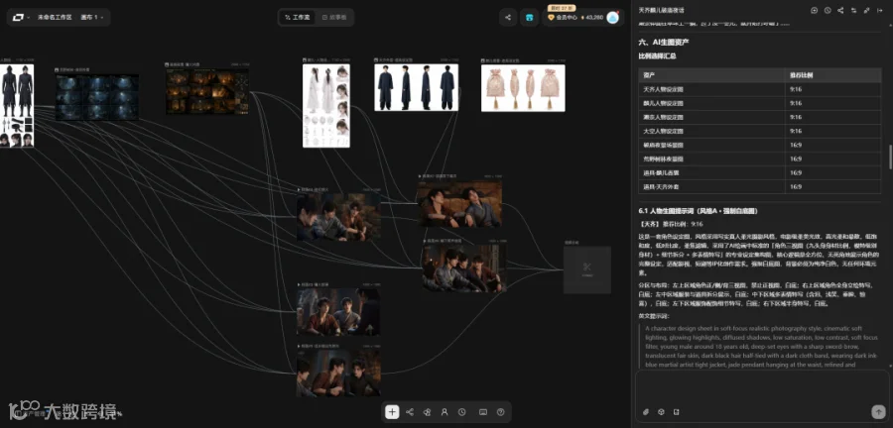
Task: Select the pink pouch prop design thumbnail
Action: tap(523, 87)
